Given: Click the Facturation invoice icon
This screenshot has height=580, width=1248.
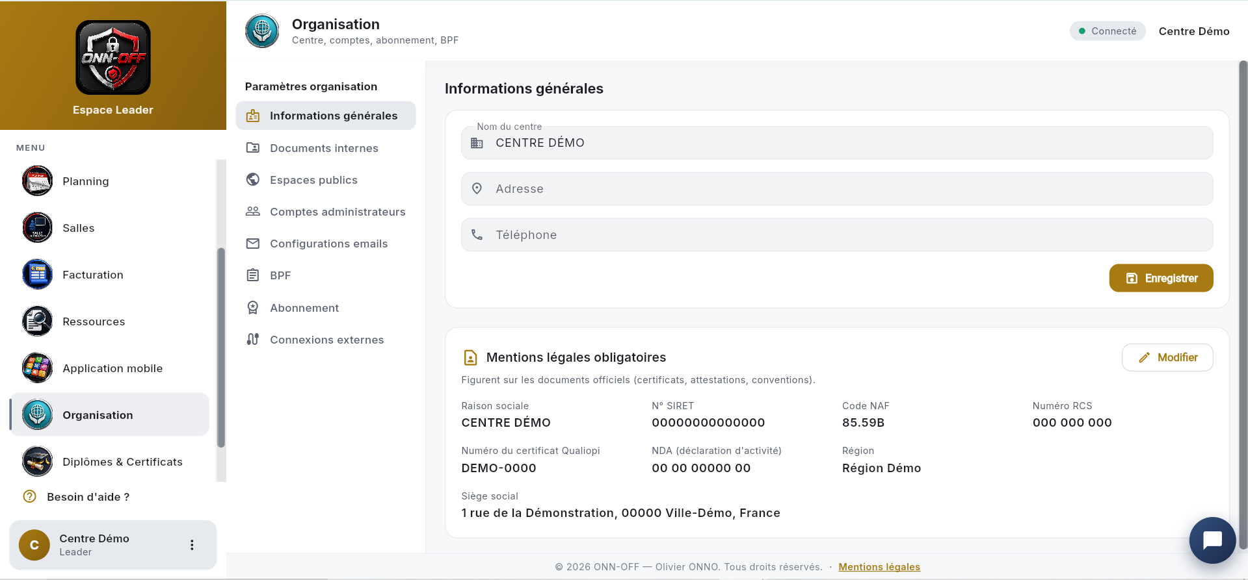Looking at the screenshot, I should 37,275.
